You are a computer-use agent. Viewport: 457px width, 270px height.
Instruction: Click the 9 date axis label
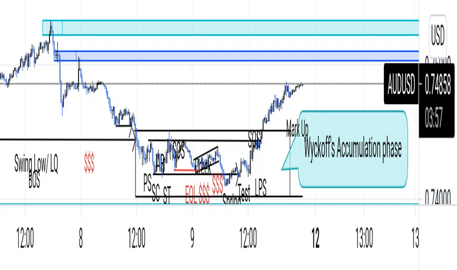coord(192,238)
